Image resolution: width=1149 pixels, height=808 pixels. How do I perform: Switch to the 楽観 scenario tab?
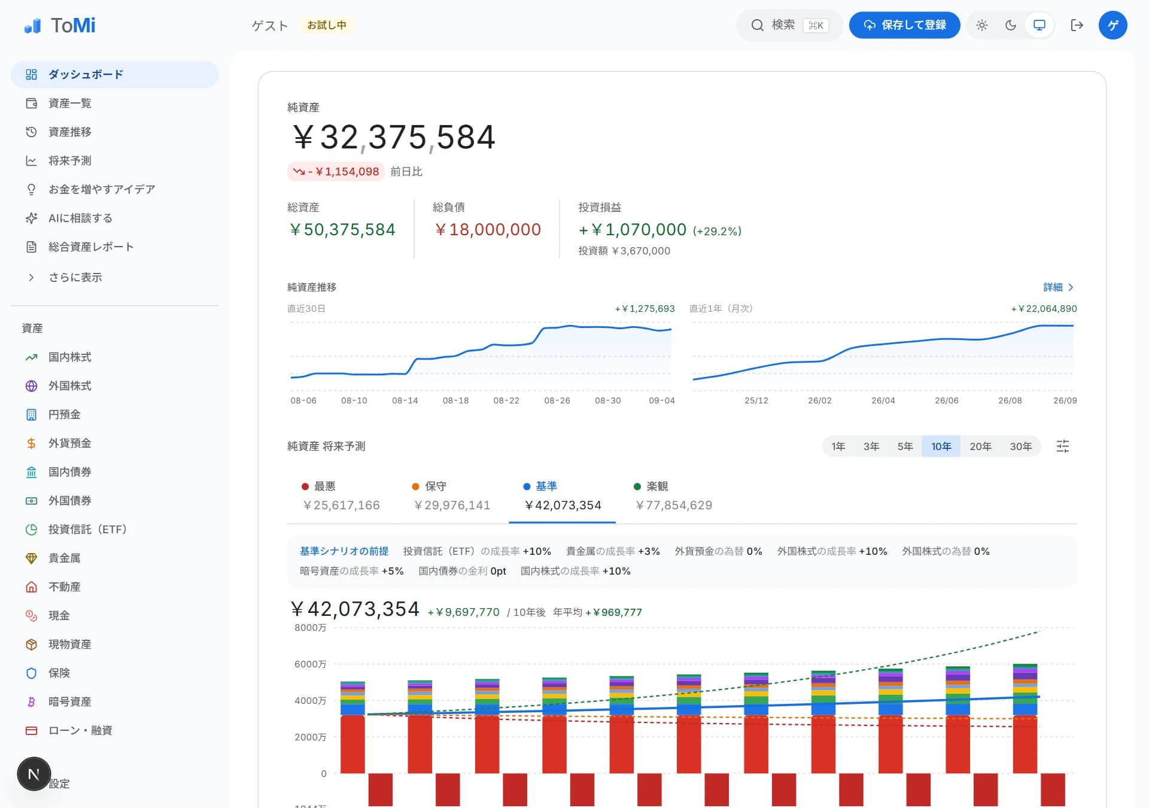pos(673,496)
